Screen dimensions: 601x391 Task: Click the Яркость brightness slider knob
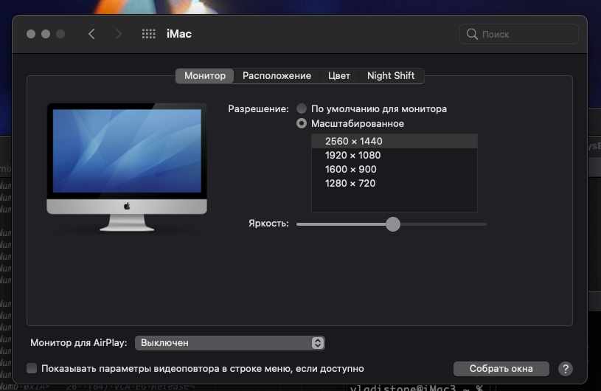[x=393, y=224]
